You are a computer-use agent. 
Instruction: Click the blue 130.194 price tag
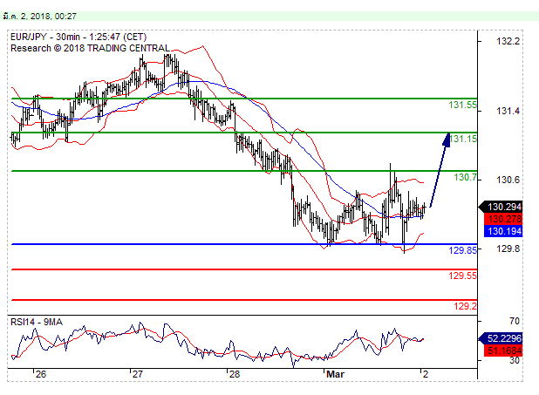point(503,231)
